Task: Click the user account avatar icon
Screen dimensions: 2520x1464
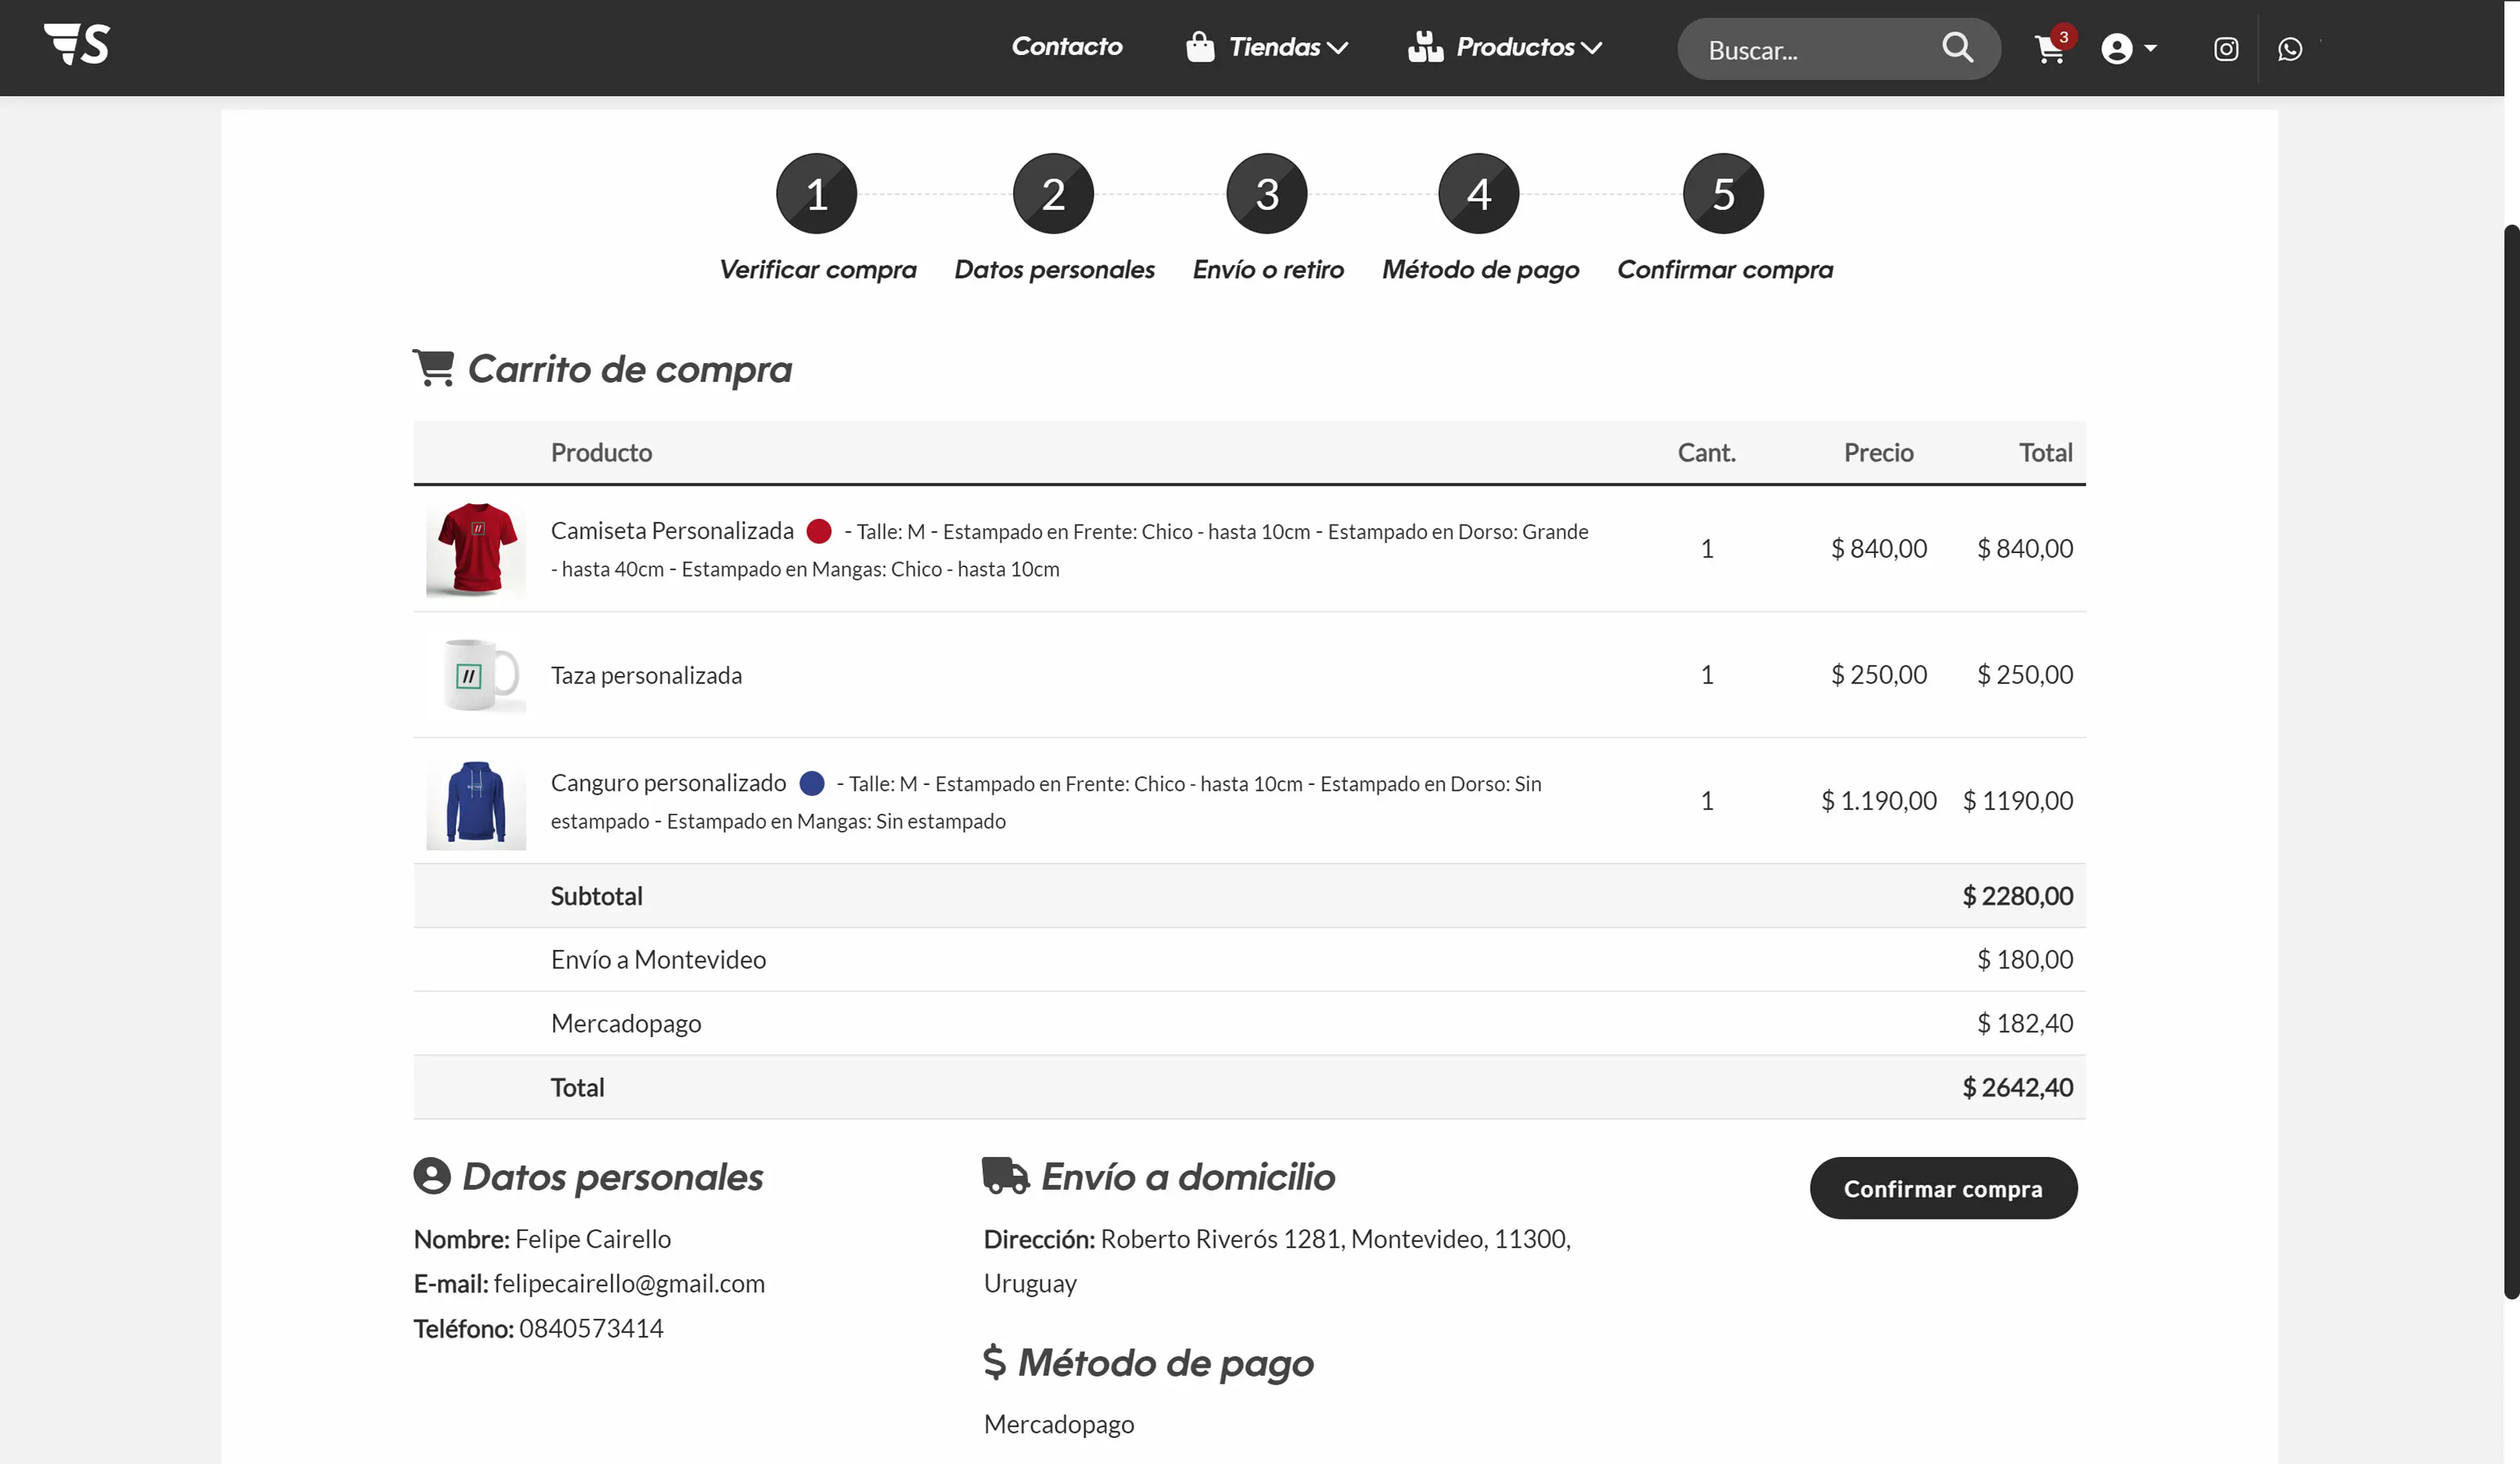Action: point(2116,49)
